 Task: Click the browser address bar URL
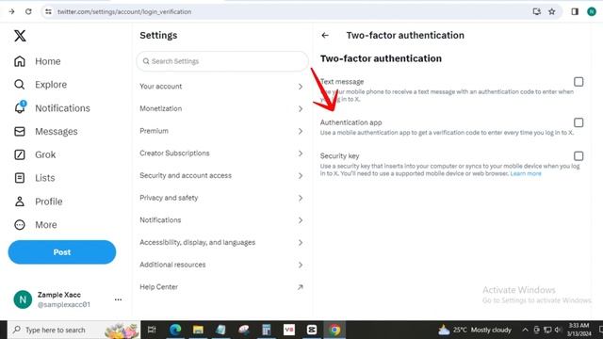pos(124,12)
